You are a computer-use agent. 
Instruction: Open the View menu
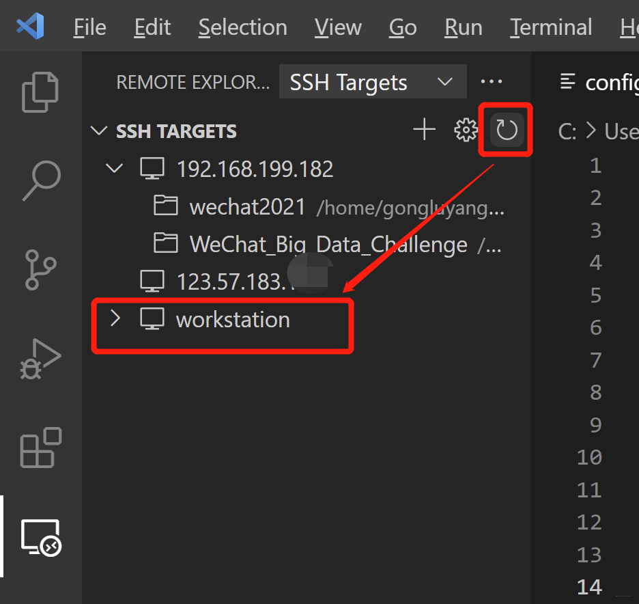pyautogui.click(x=337, y=27)
